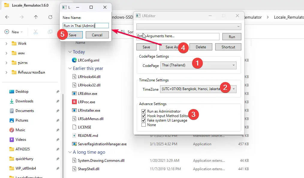Click the LREditor.exe application icon
304x178 pixels.
click(x=74, y=94)
